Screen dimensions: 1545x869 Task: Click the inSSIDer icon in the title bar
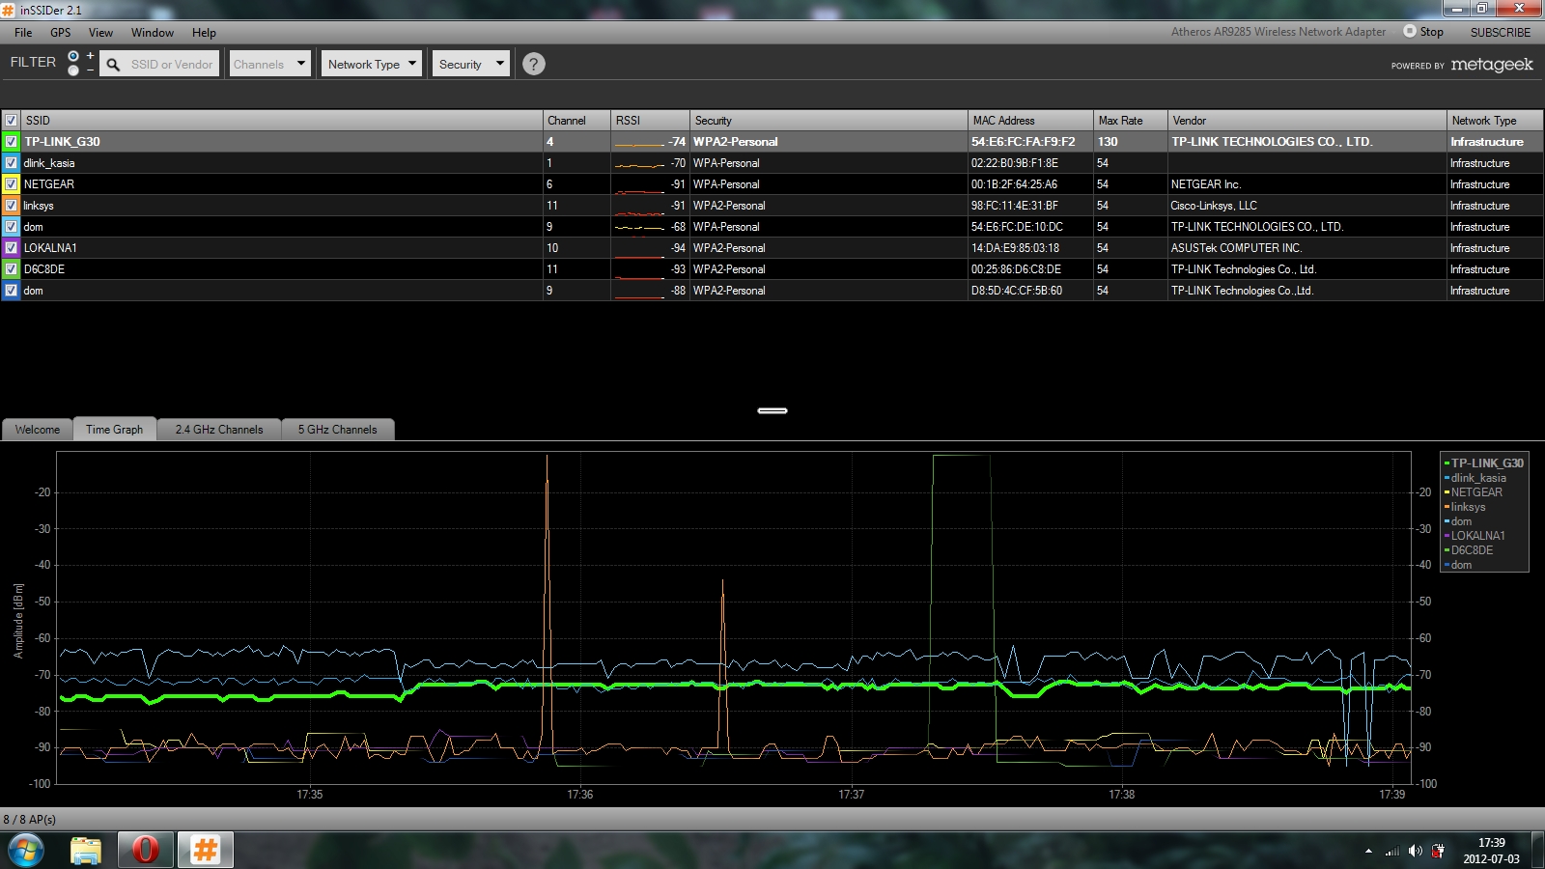(x=9, y=10)
